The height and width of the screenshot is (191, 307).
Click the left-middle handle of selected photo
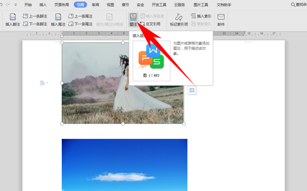[x=62, y=83]
